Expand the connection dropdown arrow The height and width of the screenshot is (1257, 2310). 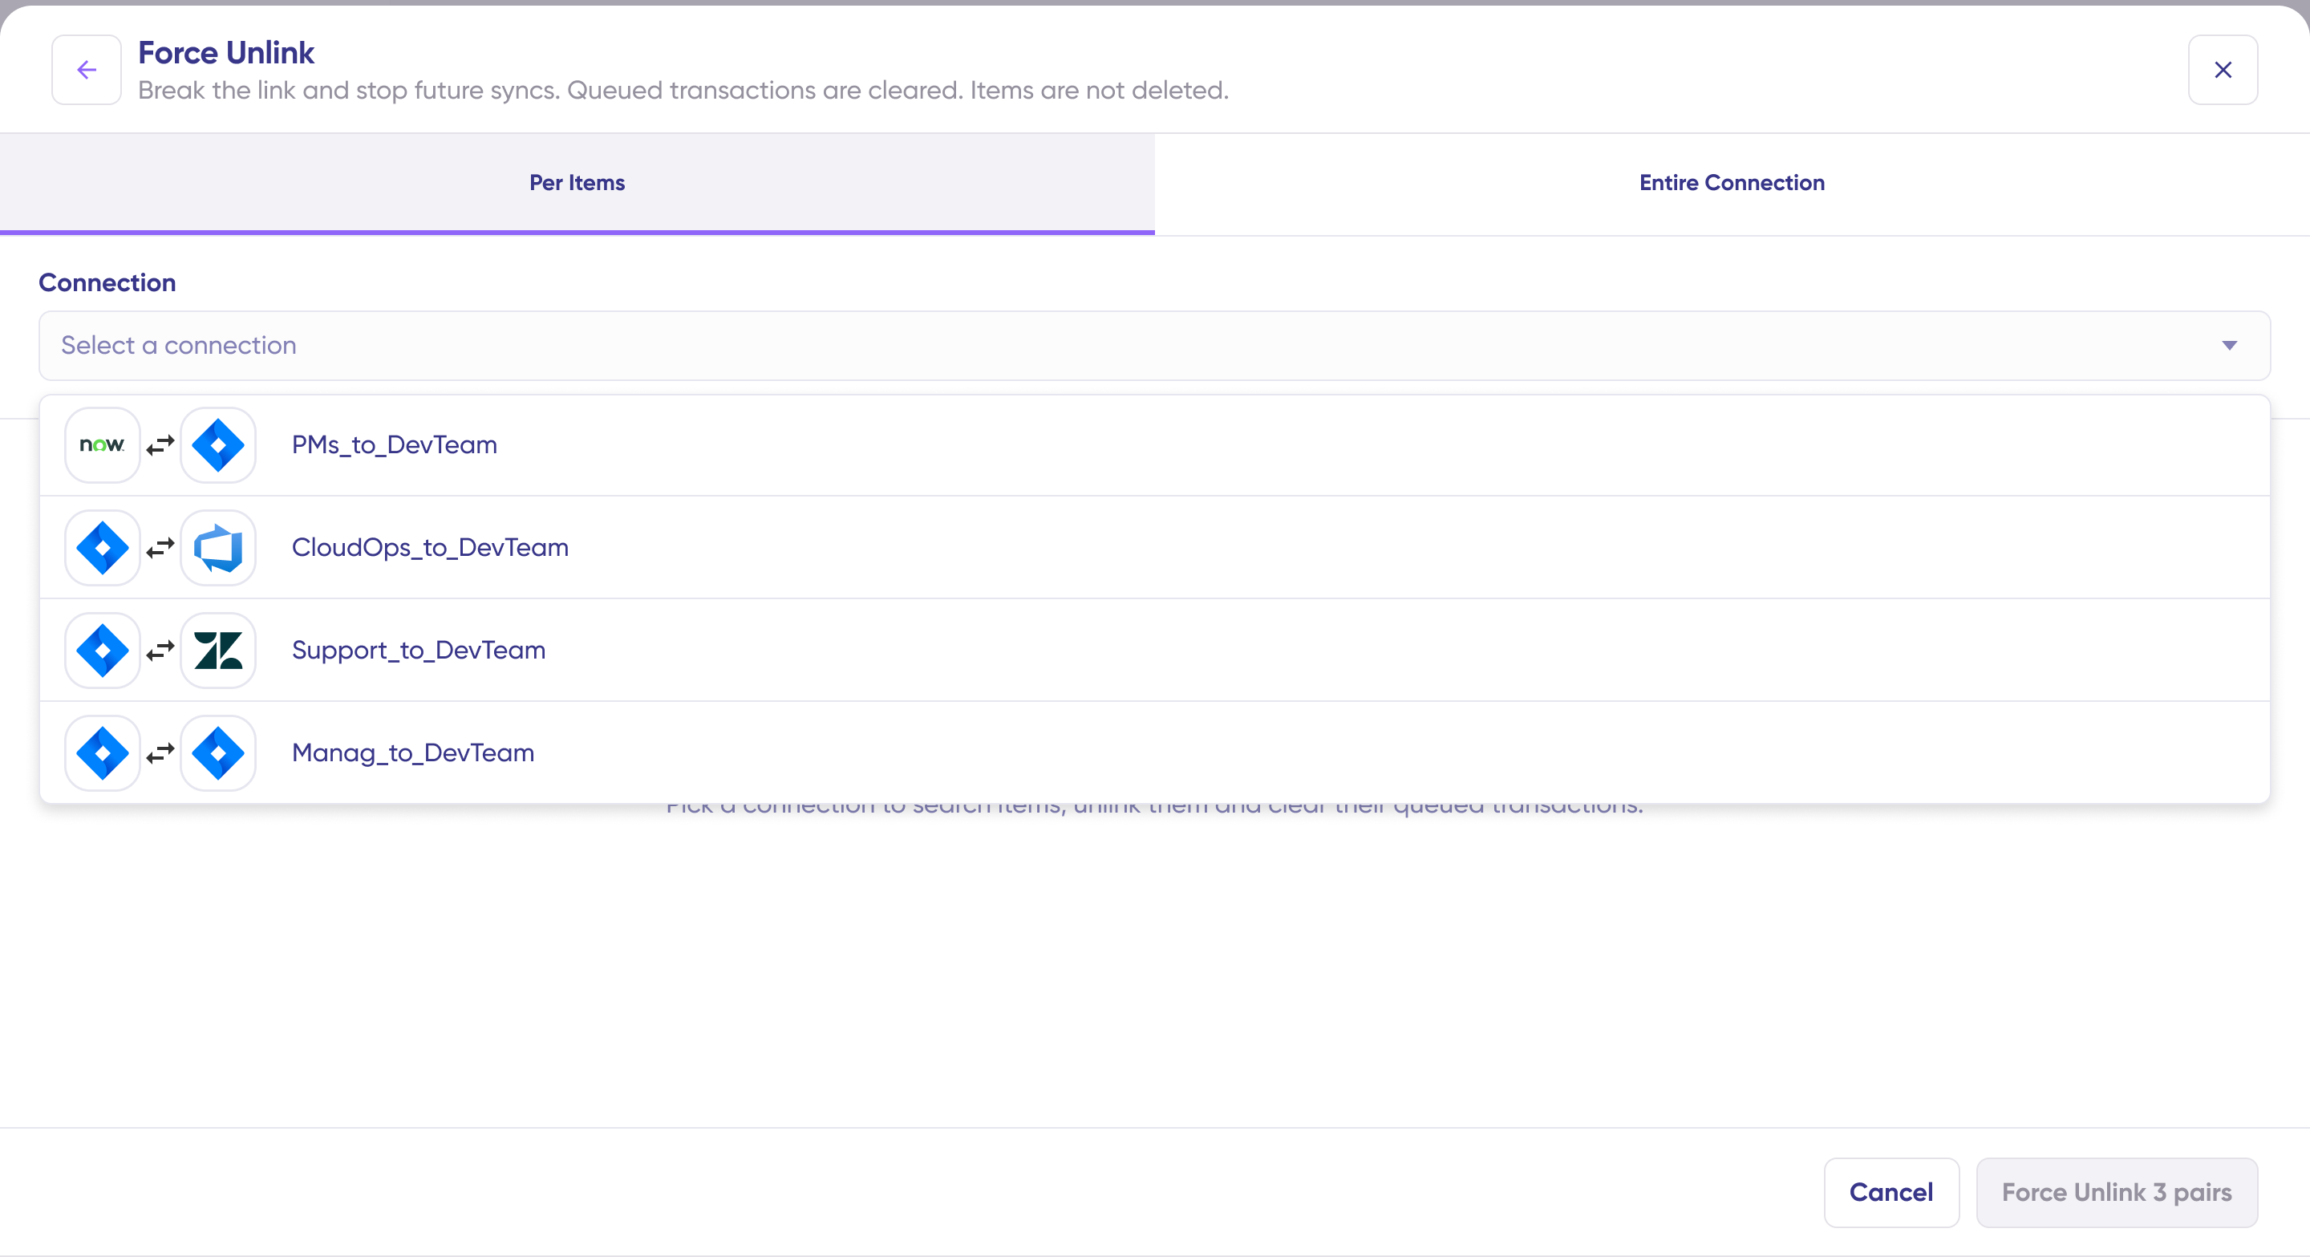pyautogui.click(x=2229, y=346)
